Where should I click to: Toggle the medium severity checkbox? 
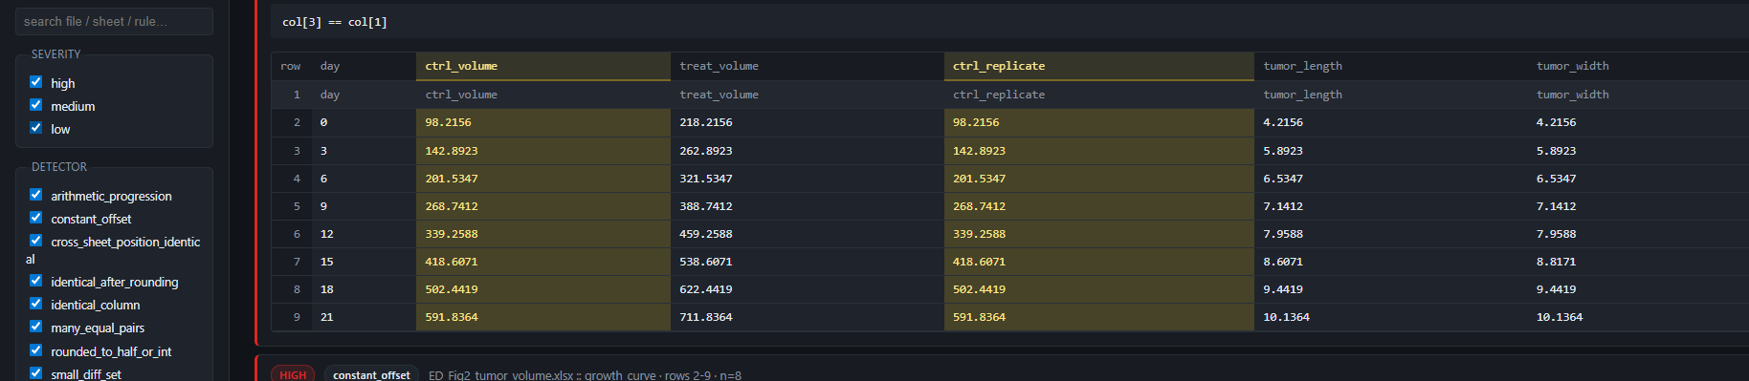click(36, 105)
